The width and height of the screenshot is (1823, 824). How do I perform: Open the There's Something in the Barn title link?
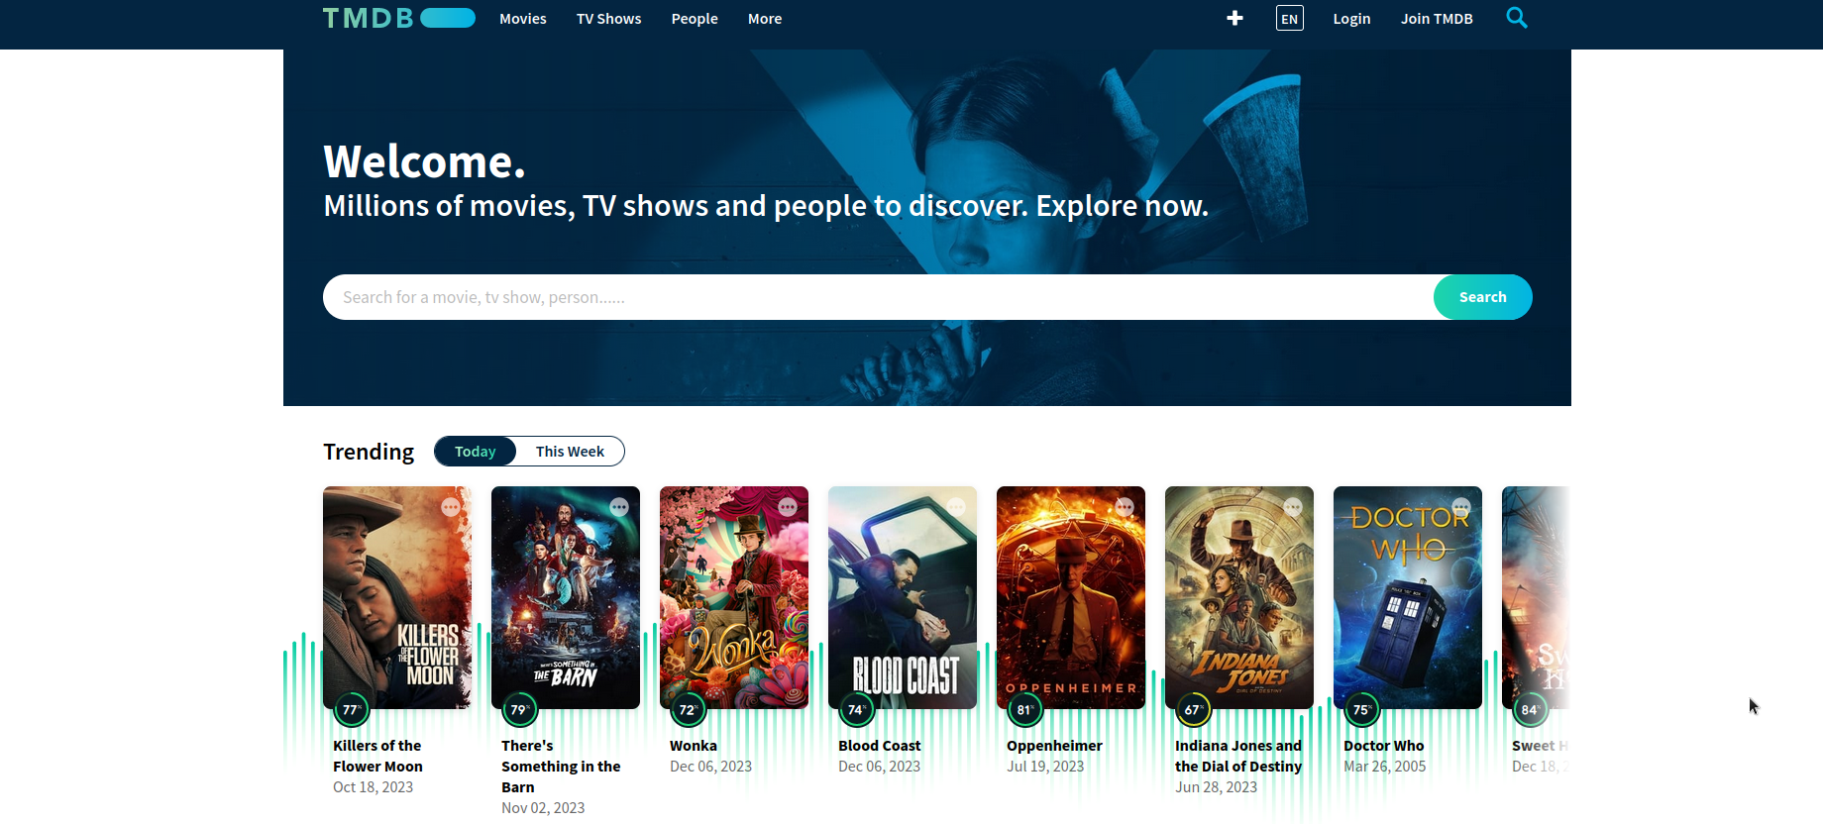pos(561,767)
